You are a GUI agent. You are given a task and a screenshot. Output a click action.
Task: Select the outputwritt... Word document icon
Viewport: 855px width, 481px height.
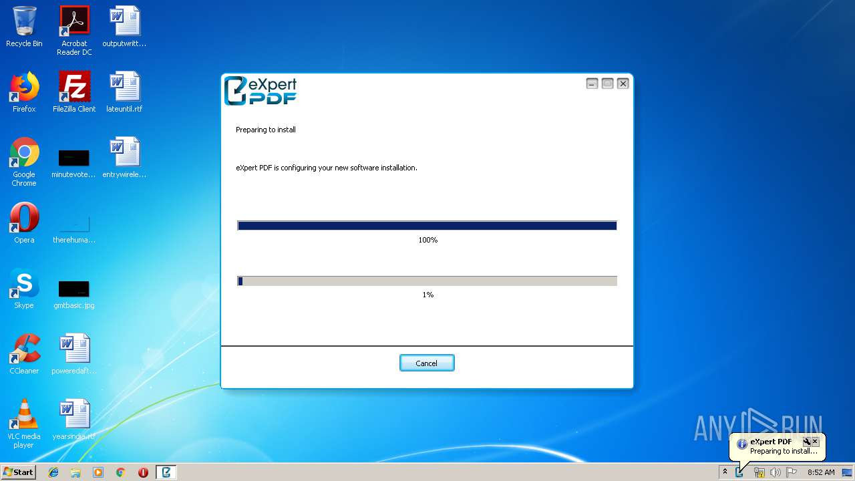point(124,27)
